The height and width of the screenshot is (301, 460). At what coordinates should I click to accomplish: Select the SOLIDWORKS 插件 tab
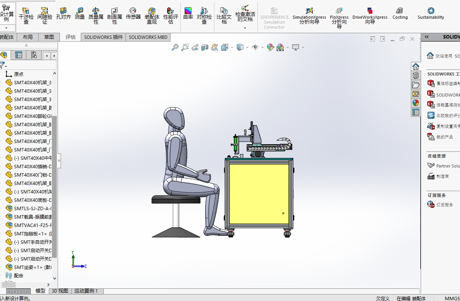tap(103, 37)
